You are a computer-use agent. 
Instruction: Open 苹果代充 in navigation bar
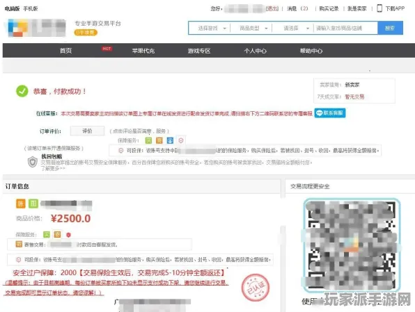(143, 51)
